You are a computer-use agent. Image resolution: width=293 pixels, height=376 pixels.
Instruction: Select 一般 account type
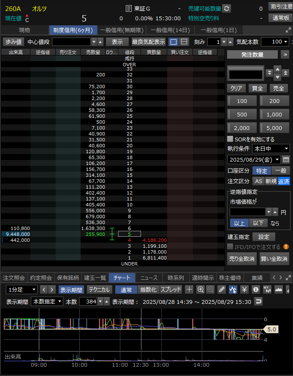point(281,171)
